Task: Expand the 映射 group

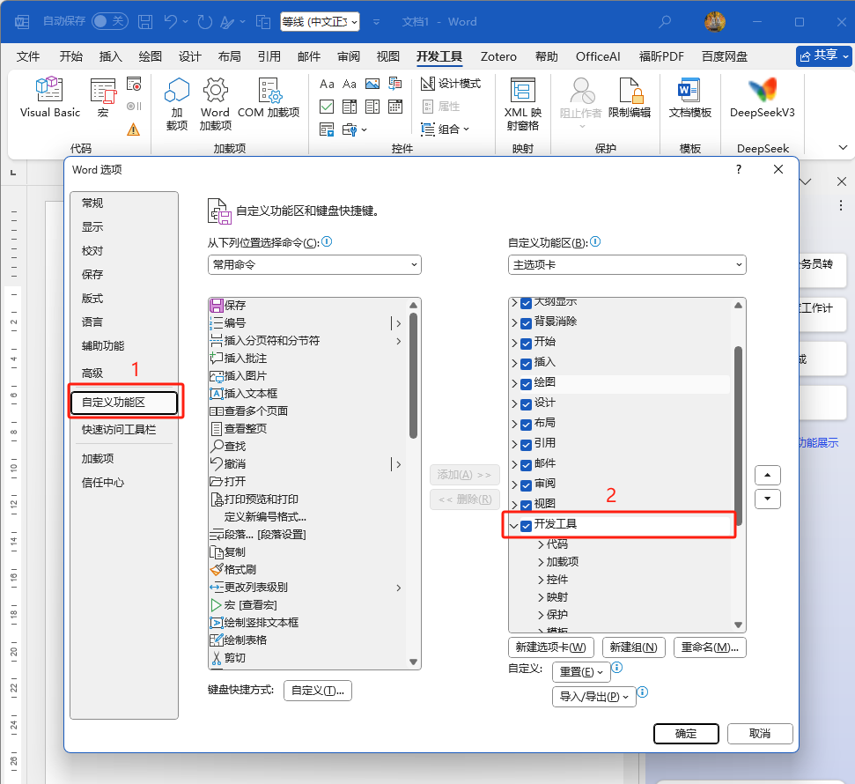Action: [541, 597]
